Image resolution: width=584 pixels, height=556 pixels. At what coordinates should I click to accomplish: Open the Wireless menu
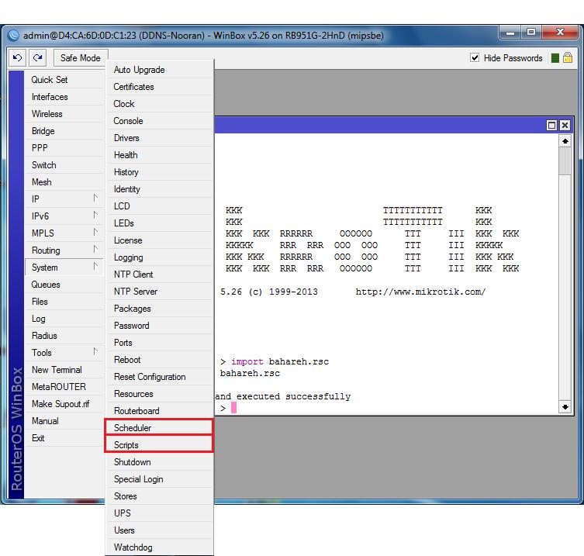[64, 114]
